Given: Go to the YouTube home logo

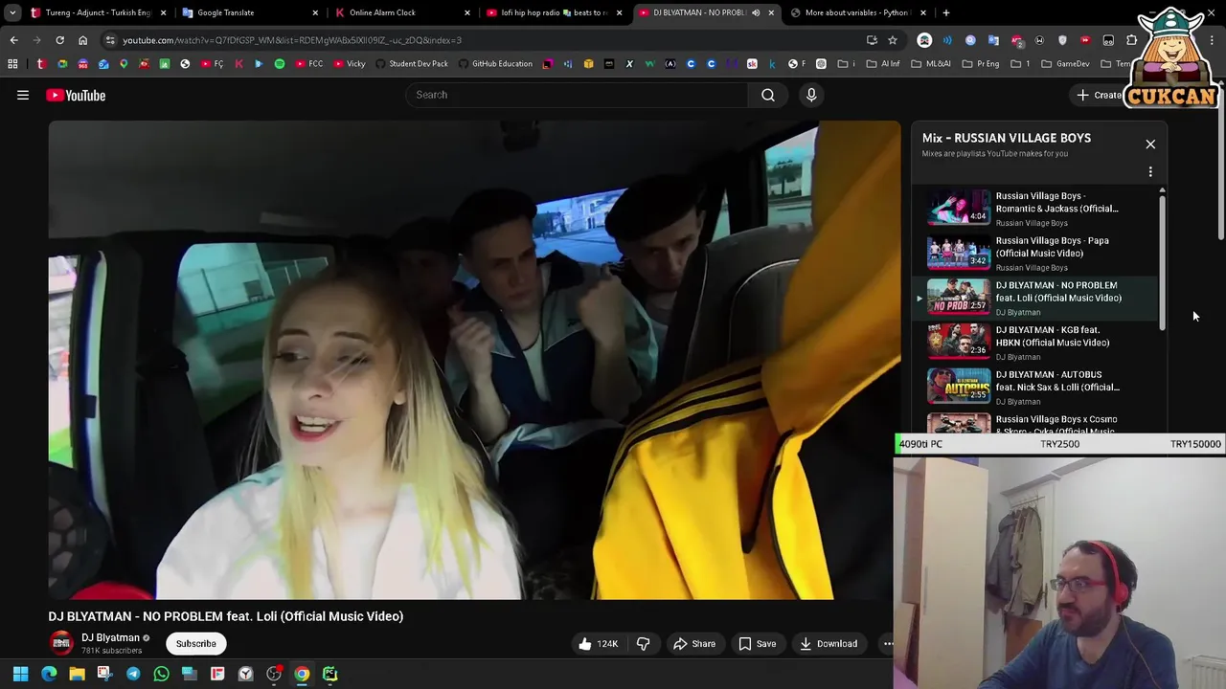Looking at the screenshot, I should pos(76,95).
